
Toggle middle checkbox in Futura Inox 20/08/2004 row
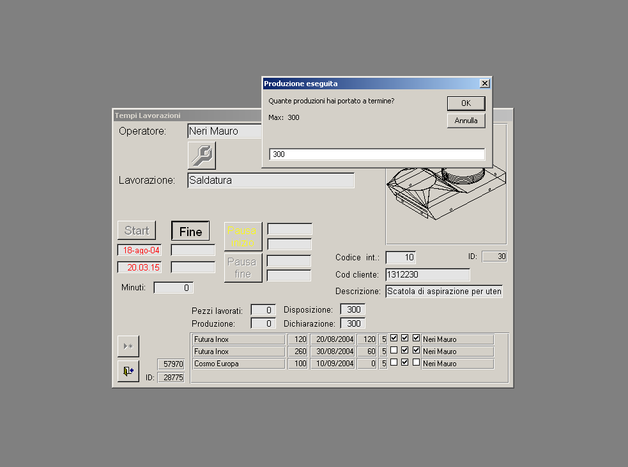tap(405, 338)
